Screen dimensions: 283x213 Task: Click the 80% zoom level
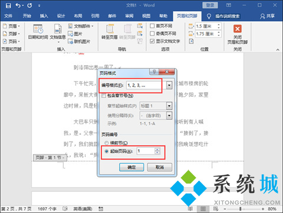tap(272, 209)
